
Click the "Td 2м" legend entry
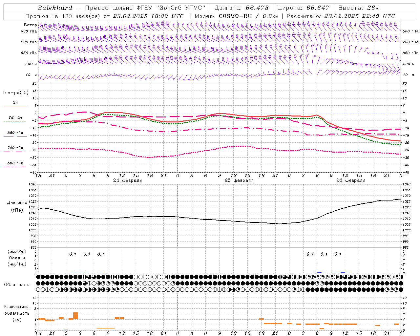(15, 117)
